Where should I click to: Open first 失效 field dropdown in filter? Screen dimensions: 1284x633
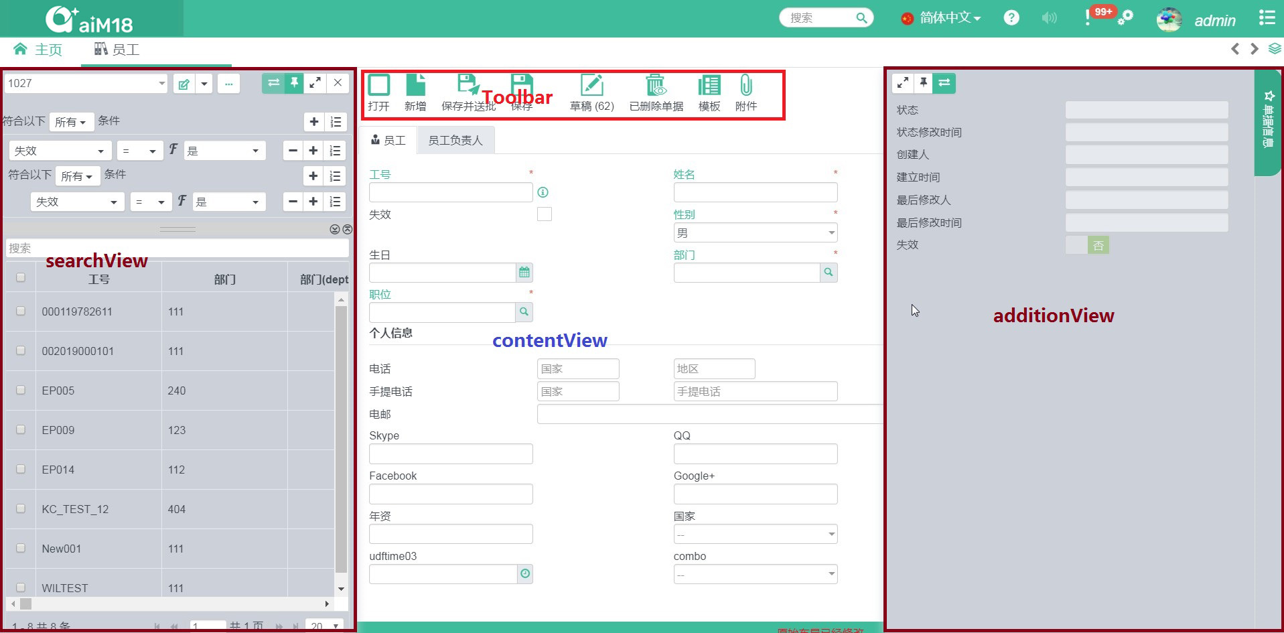pyautogui.click(x=60, y=151)
